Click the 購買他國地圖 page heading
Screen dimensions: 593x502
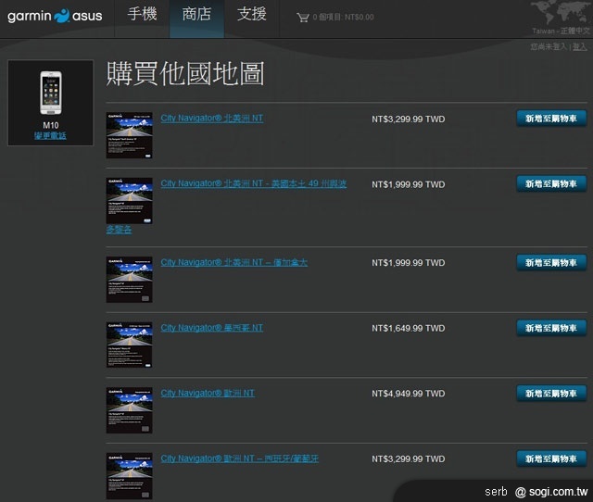pyautogui.click(x=185, y=74)
